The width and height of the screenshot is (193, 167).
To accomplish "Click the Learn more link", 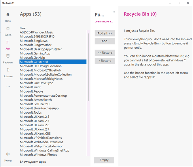I will click(104, 21).
